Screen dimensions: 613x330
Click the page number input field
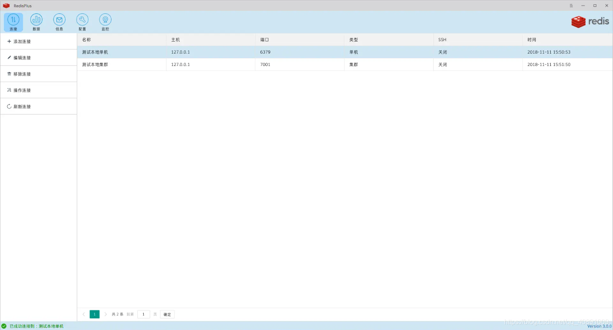[x=144, y=315]
